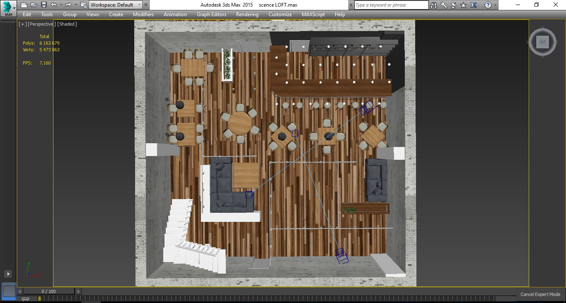
Task: Expand the redo history dropdown arrow
Action: click(x=75, y=5)
